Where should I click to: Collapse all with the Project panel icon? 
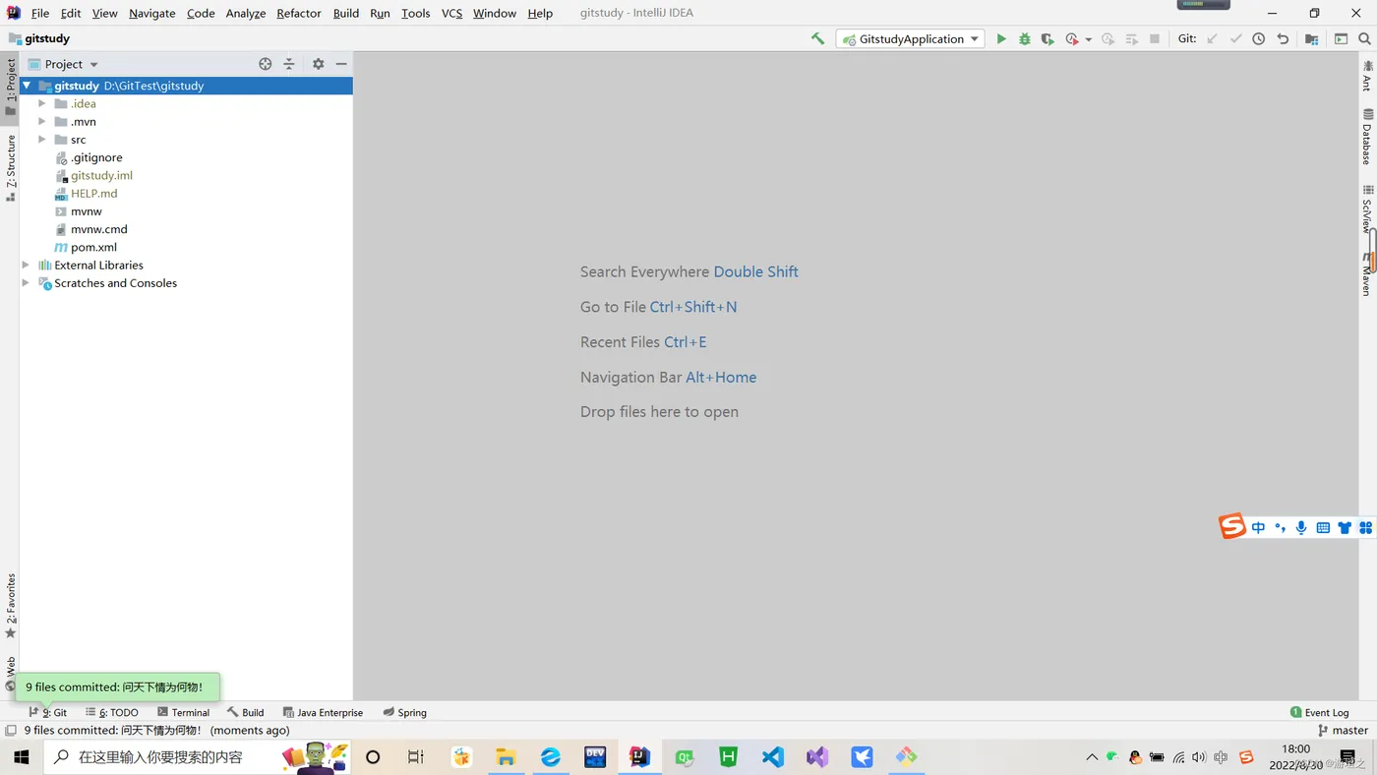point(289,64)
